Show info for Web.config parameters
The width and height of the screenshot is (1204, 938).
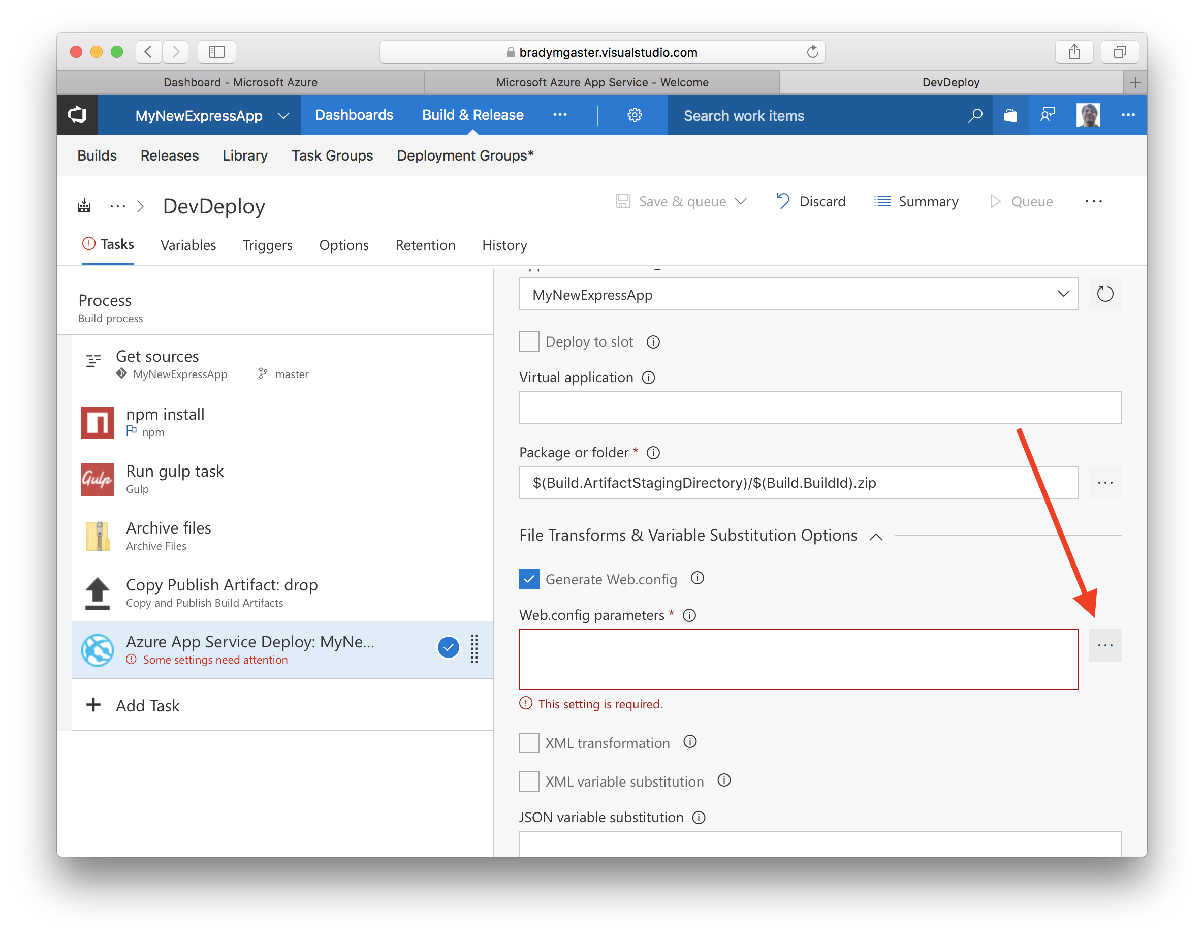coord(689,615)
